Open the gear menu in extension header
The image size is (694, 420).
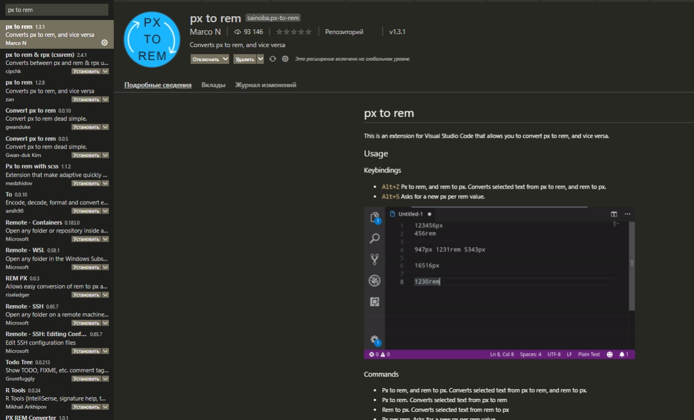point(285,59)
